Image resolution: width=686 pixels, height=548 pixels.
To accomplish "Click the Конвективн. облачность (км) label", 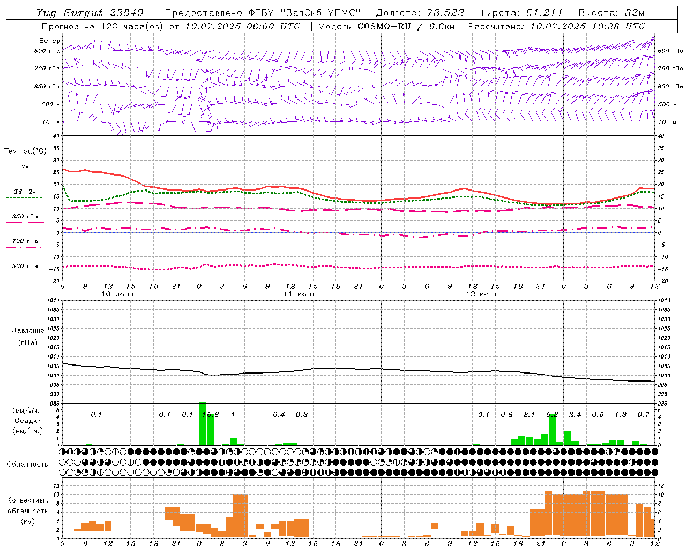I will coord(27,511).
